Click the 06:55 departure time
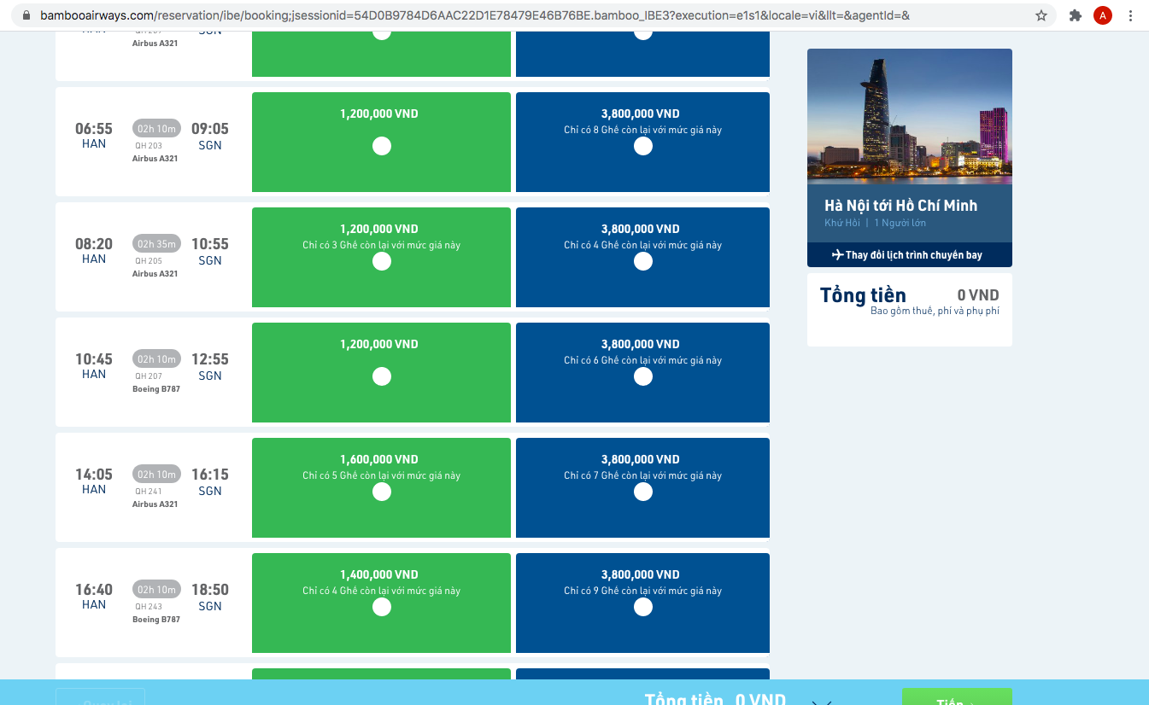 [94, 129]
